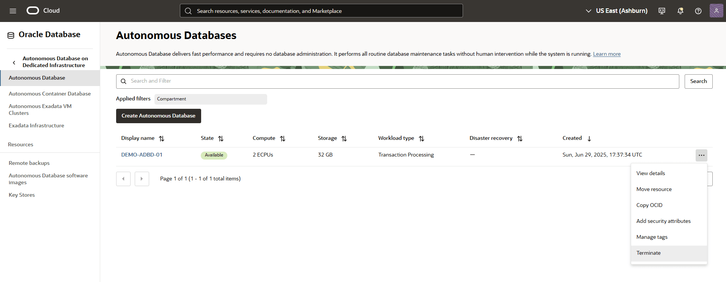Click the 'Resources' sidebar section label

20,144
